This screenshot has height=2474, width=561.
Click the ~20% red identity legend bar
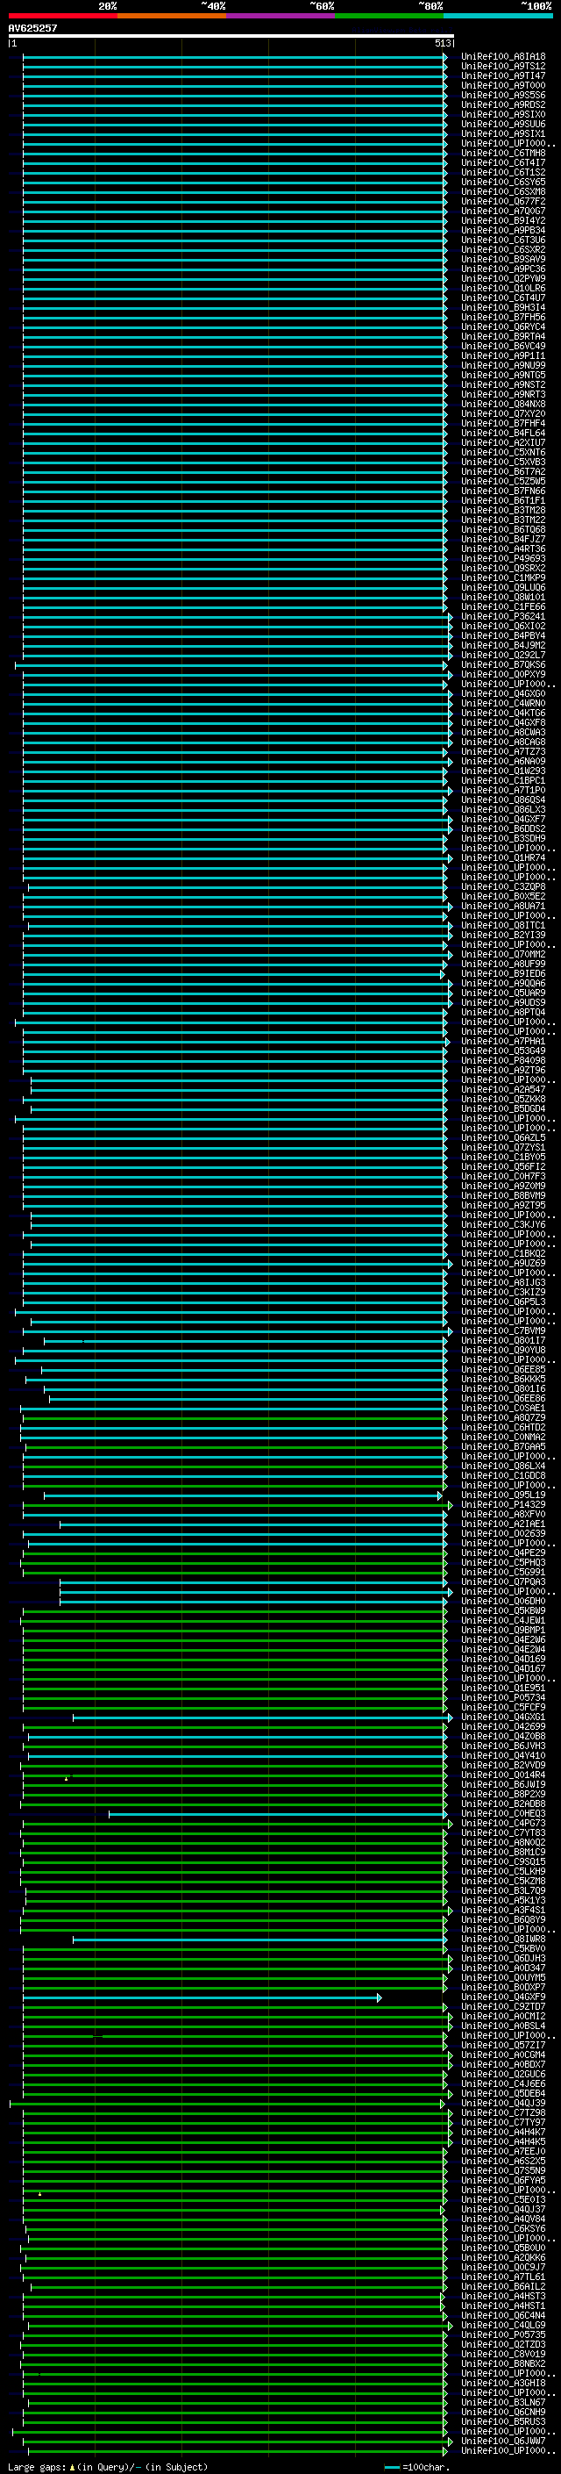coord(62,17)
